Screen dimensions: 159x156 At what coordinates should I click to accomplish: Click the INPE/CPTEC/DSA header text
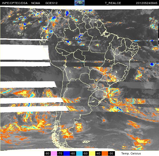pyautogui.click(x=15, y=3)
